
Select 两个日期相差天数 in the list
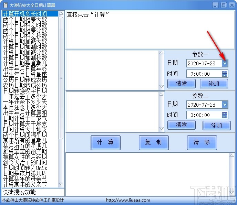click(x=30, y=19)
